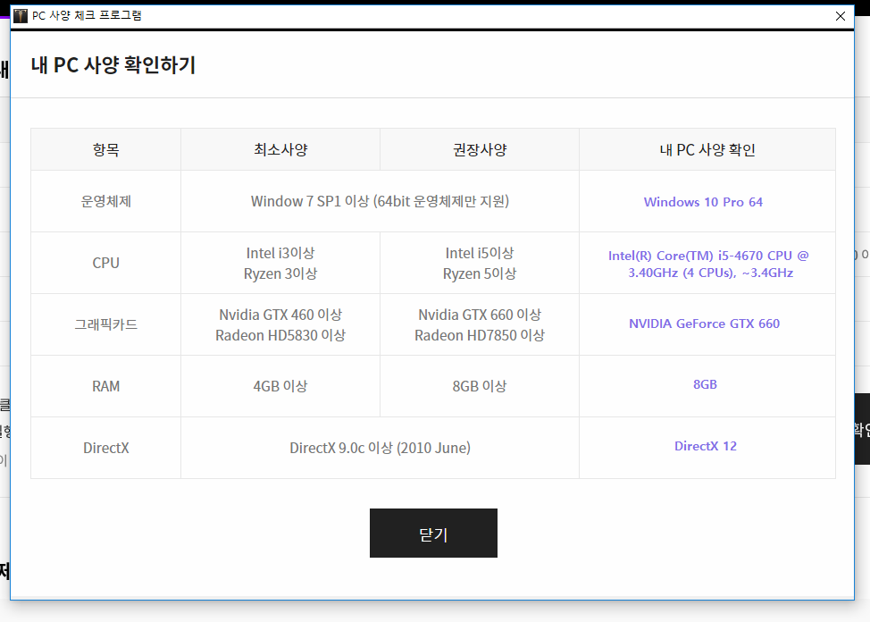Close the PC spec check window with X
Viewport: 870px width, 622px height.
840,15
